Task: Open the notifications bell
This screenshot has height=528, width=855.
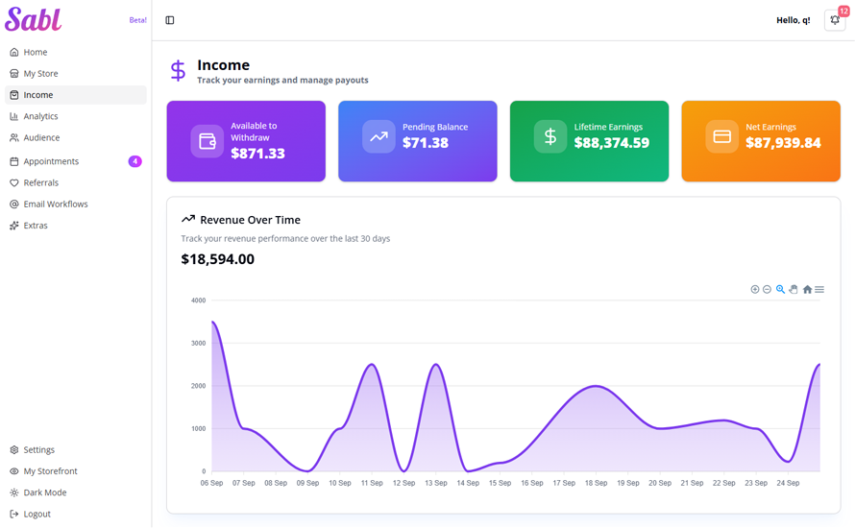Action: tap(834, 20)
